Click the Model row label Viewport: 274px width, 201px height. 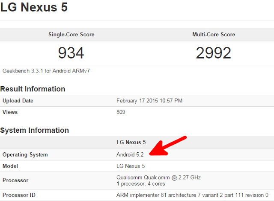10,166
